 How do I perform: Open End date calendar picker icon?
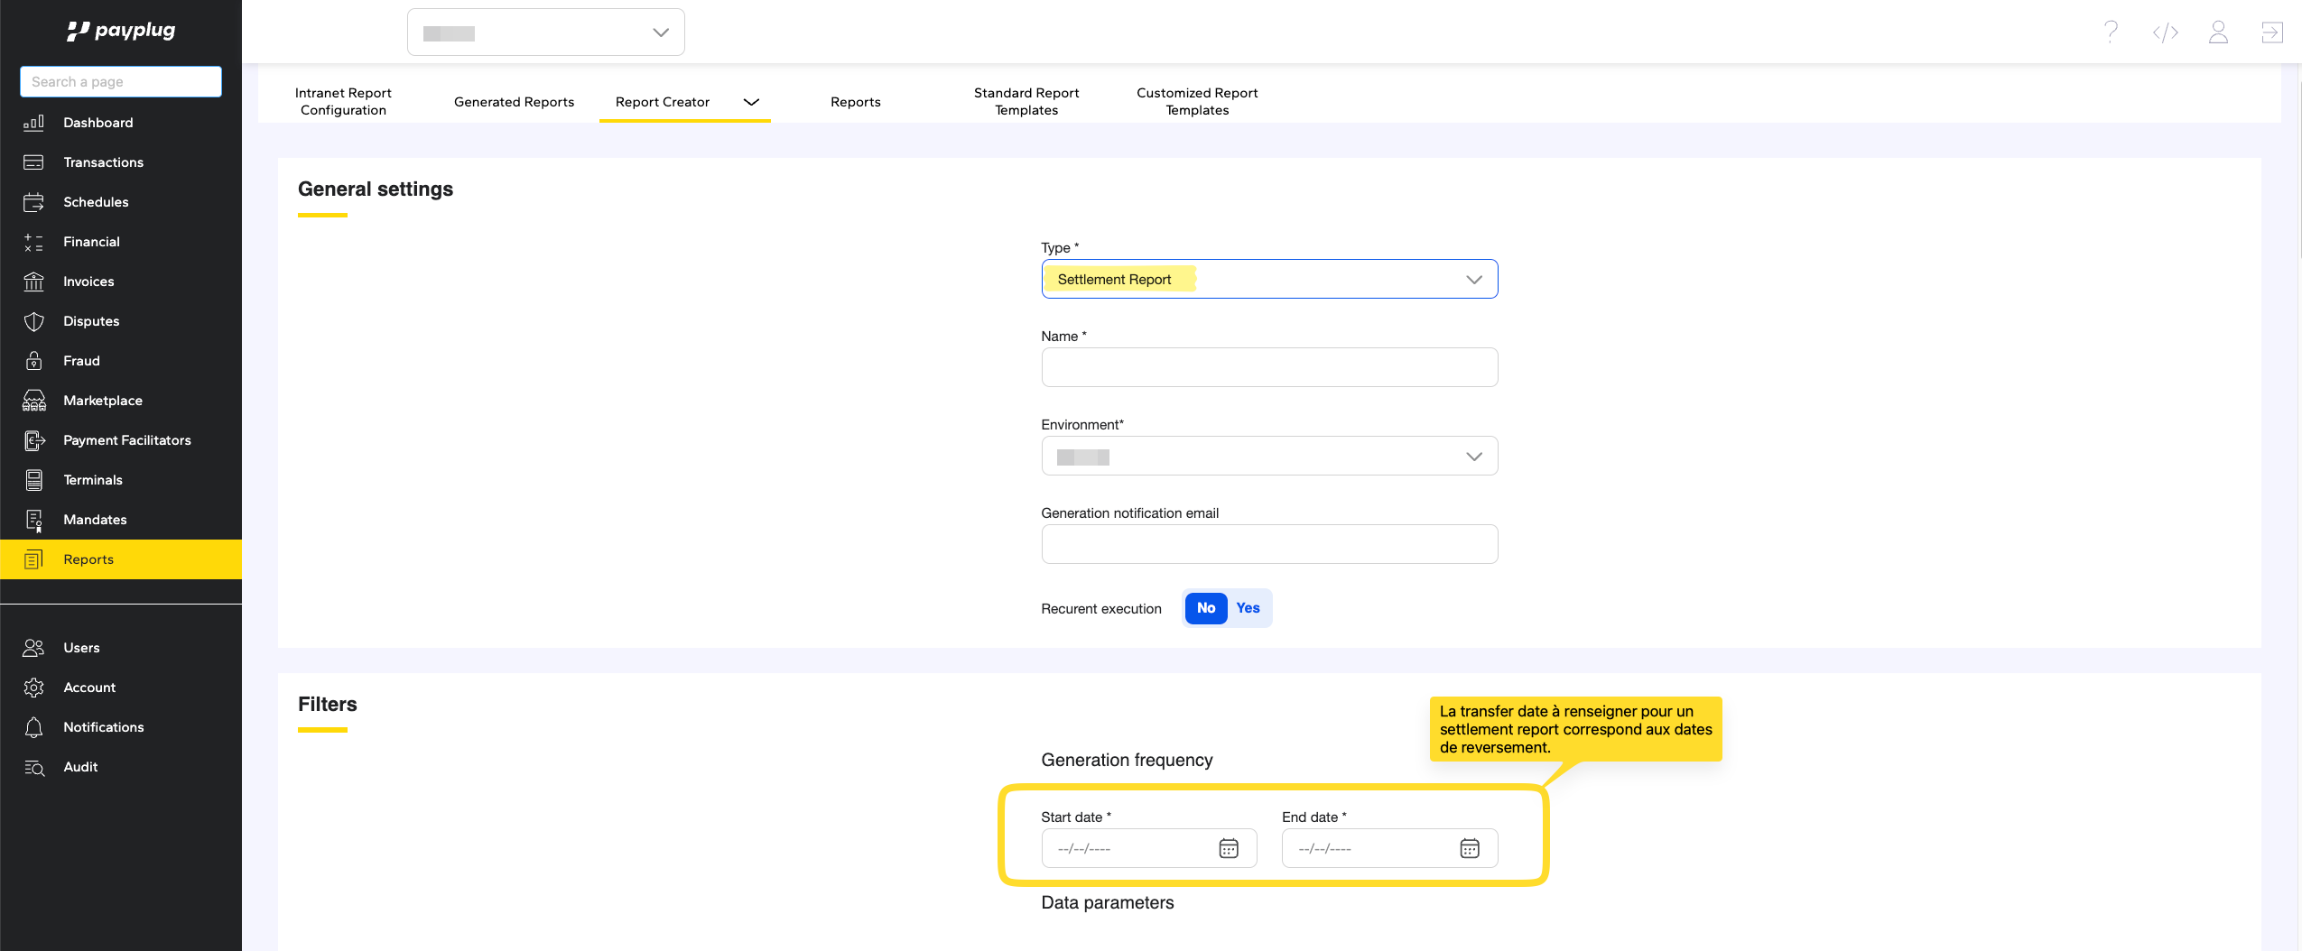1469,848
